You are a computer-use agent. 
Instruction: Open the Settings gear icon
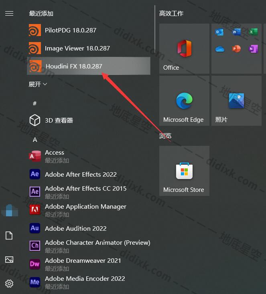pyautogui.click(x=9, y=284)
